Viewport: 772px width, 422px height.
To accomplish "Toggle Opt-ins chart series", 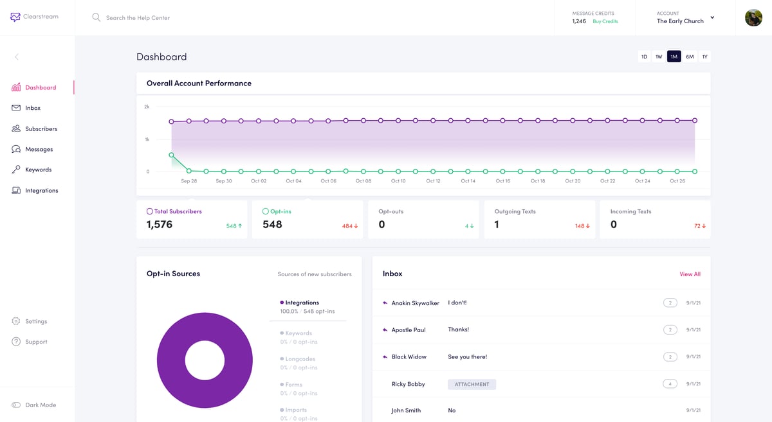I will pyautogui.click(x=266, y=211).
